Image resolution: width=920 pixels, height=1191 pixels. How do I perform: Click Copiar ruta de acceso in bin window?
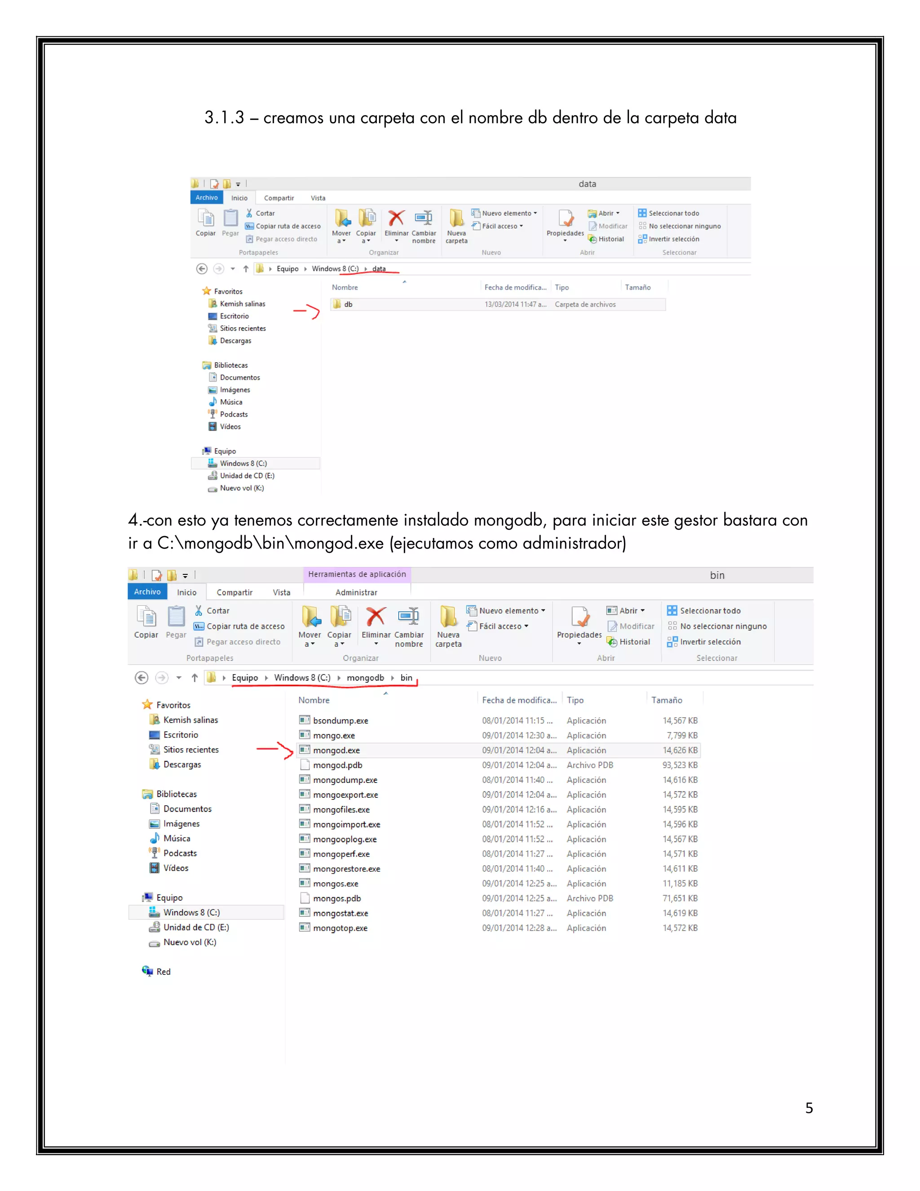(239, 626)
